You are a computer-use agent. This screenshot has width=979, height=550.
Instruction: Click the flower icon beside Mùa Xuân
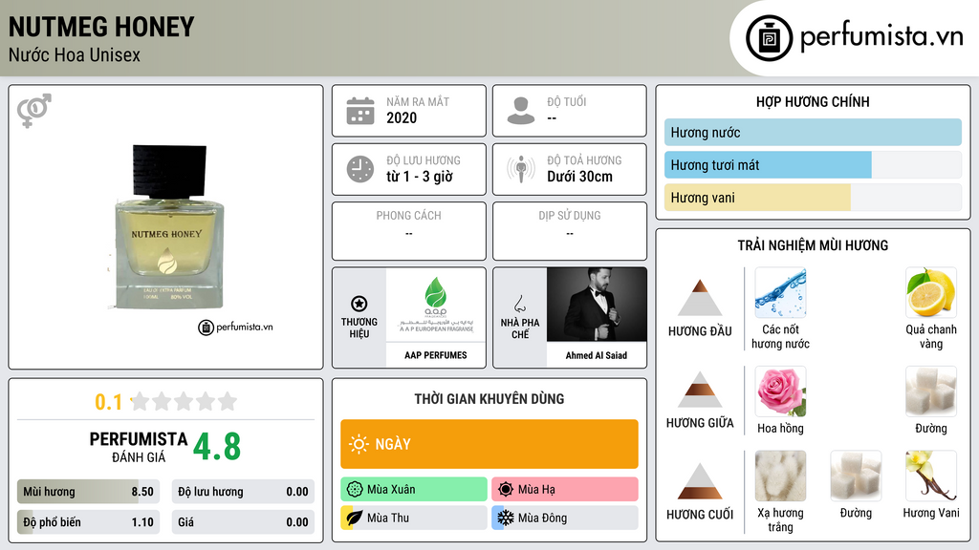355,490
